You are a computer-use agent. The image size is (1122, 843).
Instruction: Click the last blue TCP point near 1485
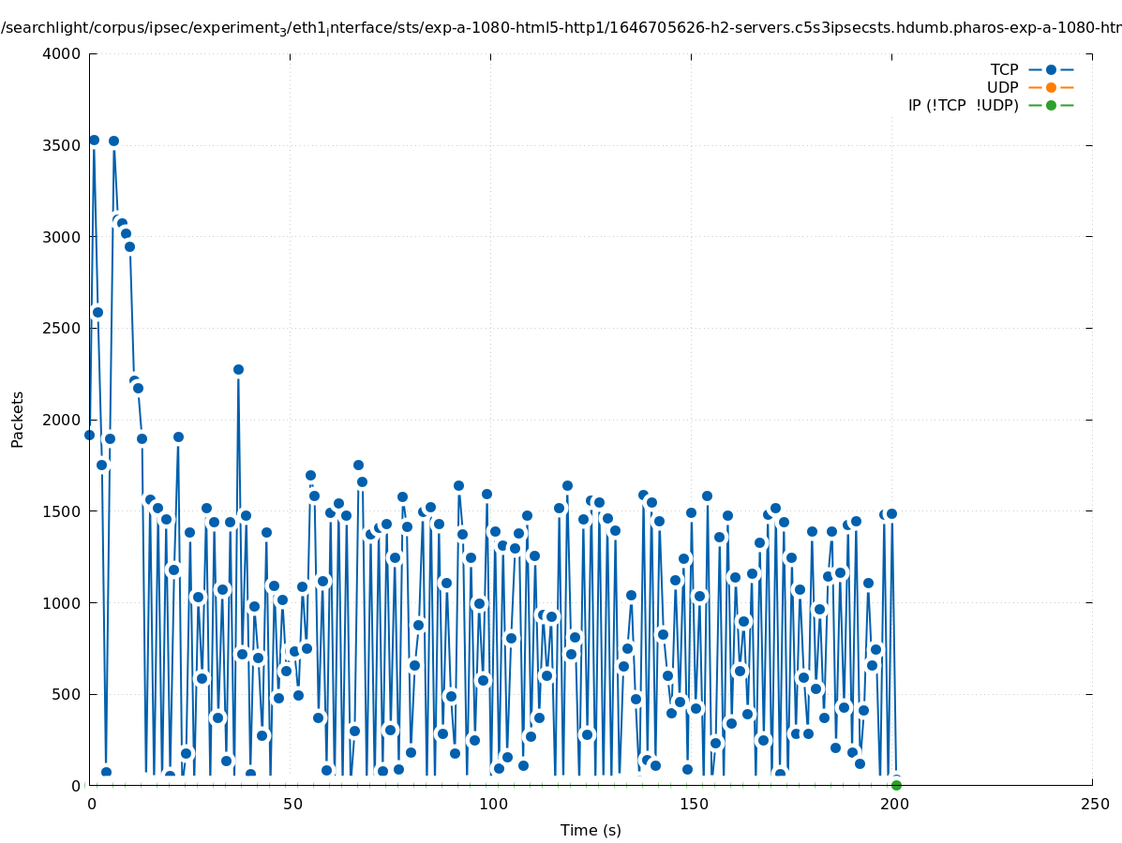pos(891,513)
